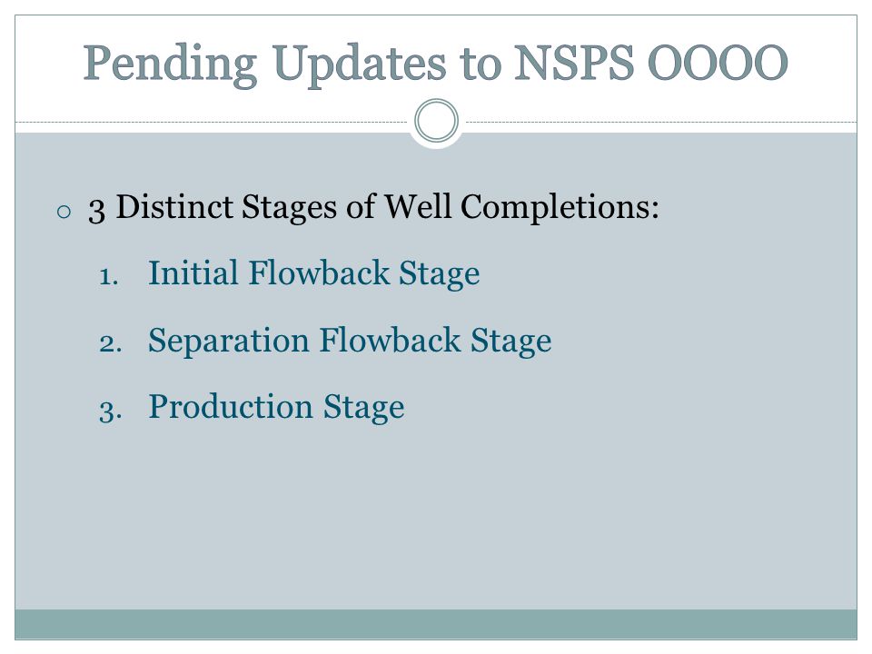This screenshot has height=654, width=872.
Task: Click the word 'OOOO' in the title
Action: 718,63
